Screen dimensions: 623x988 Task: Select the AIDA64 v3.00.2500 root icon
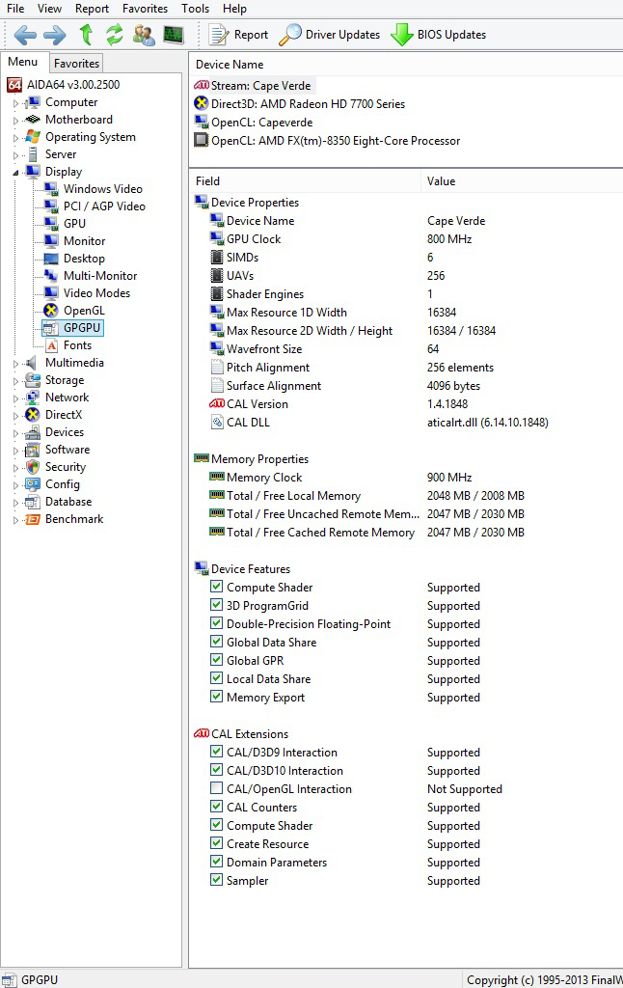(x=14, y=85)
